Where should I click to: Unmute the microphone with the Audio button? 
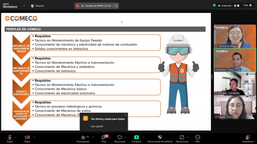point(10,137)
